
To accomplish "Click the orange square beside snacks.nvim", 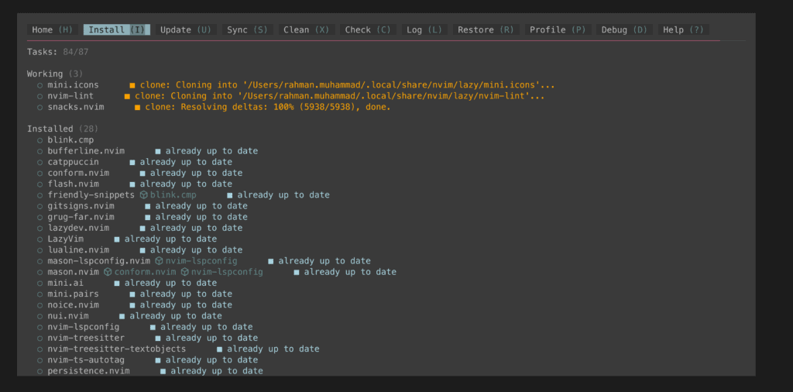I will click(138, 107).
